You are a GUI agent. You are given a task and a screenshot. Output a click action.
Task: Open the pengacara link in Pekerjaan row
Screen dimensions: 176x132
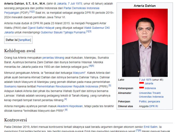tap(154, 101)
